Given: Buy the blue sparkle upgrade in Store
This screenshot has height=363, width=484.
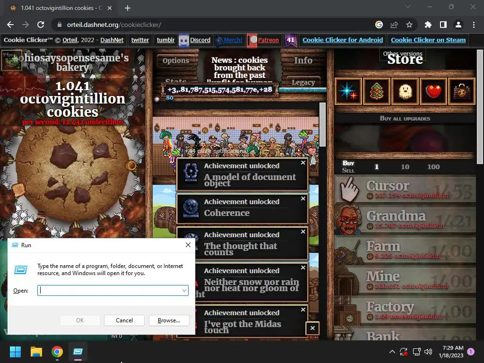Looking at the screenshot, I should click(x=348, y=92).
